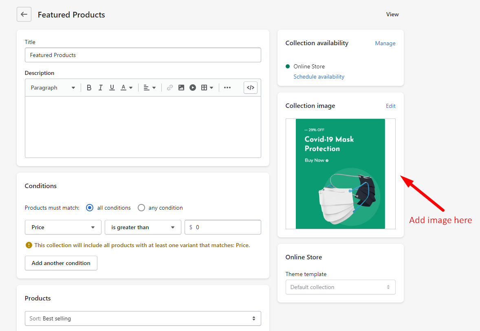The height and width of the screenshot is (331, 480).
Task: Click the Theme template label
Action: pyautogui.click(x=306, y=274)
